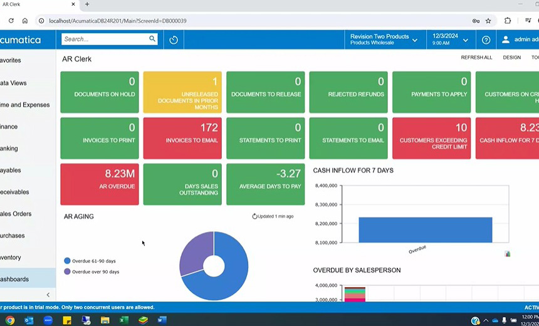Open the Statements to Email tile
The width and height of the screenshot is (539, 326).
[x=348, y=139]
